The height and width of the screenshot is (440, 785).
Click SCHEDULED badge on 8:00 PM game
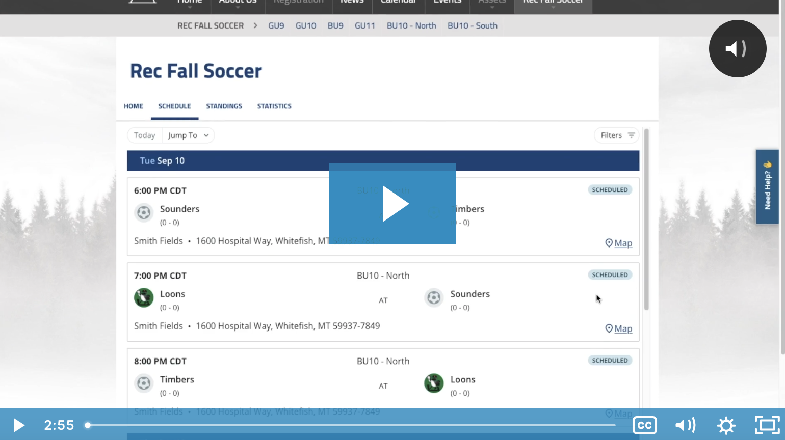tap(610, 361)
